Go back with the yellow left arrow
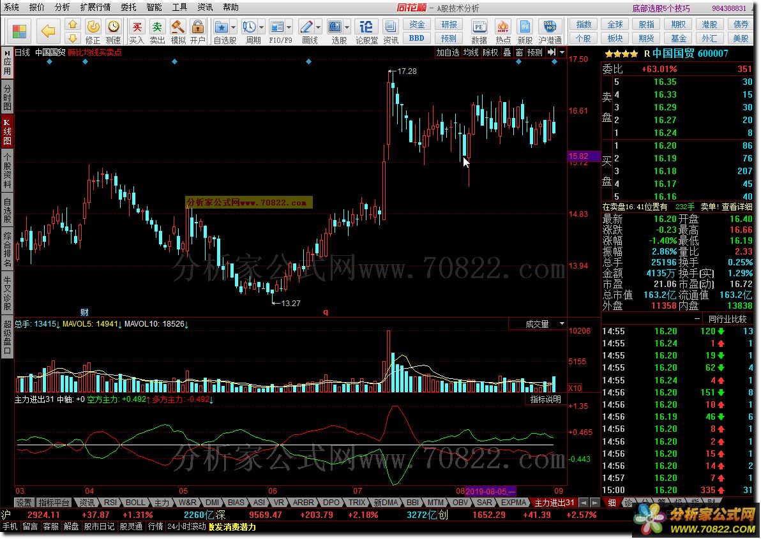The width and height of the screenshot is (761, 539). tap(48, 31)
